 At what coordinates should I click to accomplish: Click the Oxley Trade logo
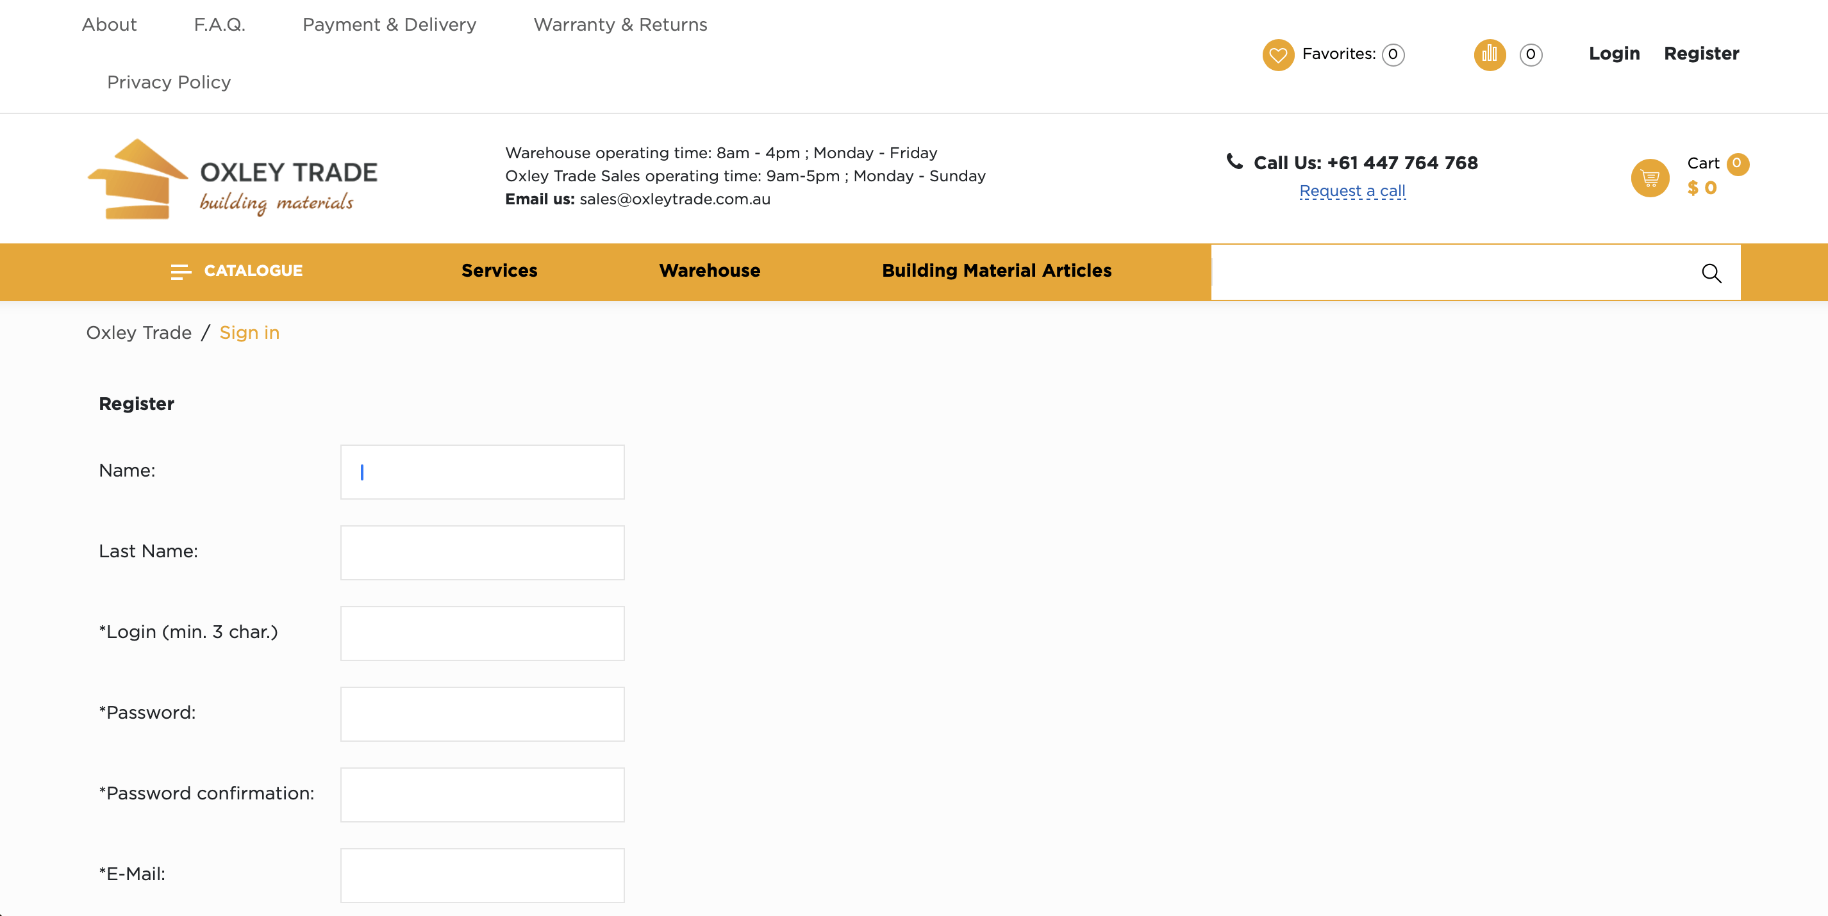click(x=232, y=179)
